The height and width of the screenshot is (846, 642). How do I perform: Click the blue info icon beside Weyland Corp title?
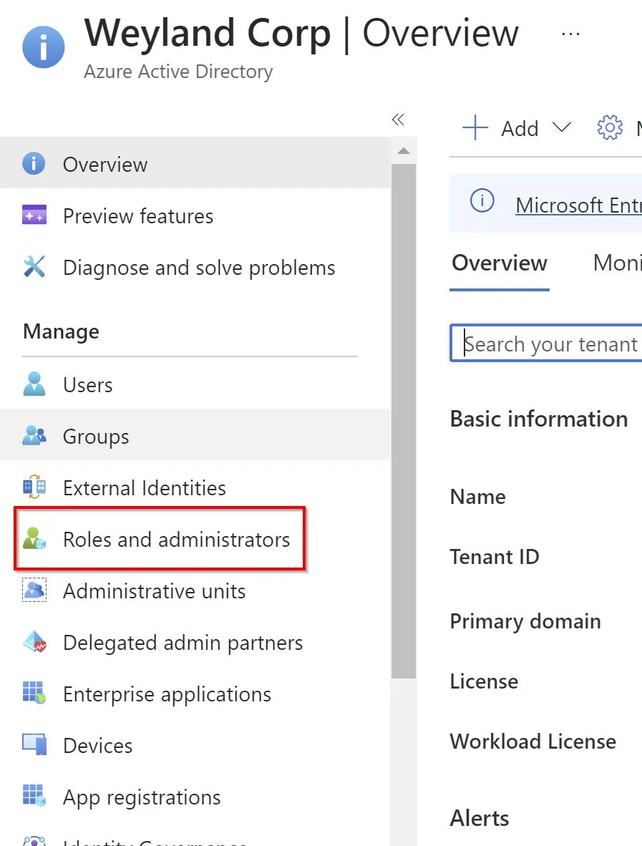pyautogui.click(x=43, y=47)
